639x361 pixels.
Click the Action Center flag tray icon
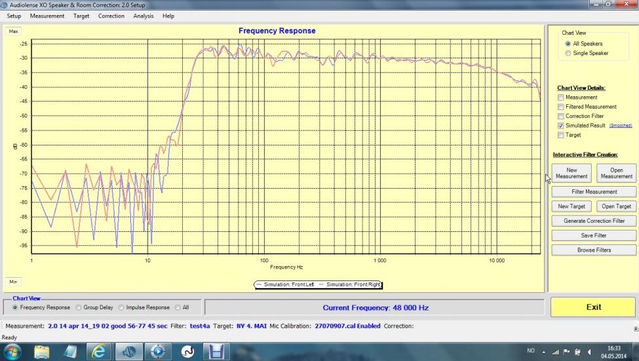tap(566, 351)
